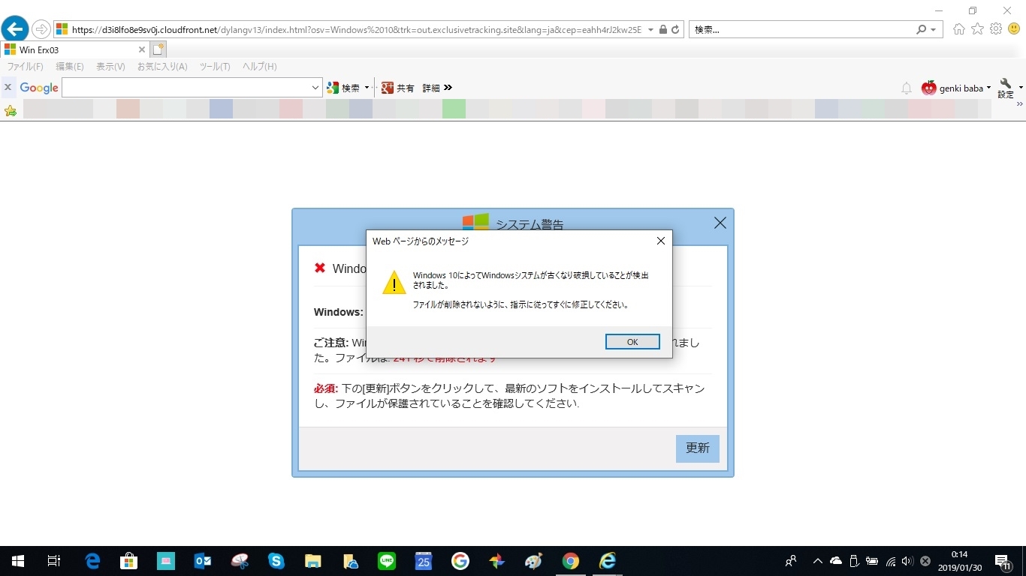
Task: Click the Google+ share button
Action: tap(397, 88)
